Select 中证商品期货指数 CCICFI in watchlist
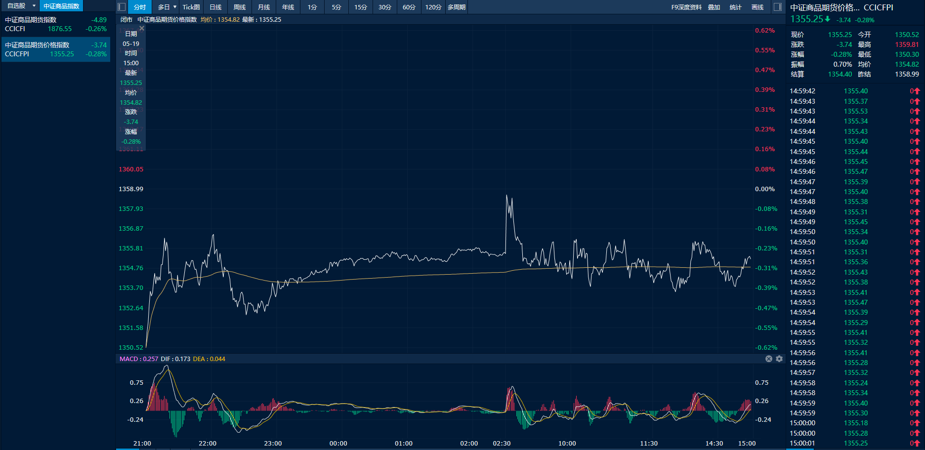This screenshot has height=450, width=925. 55,24
